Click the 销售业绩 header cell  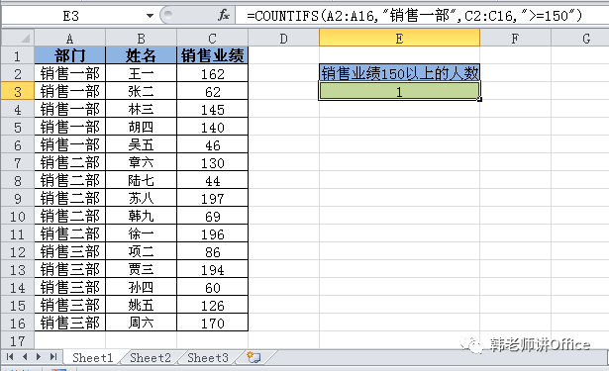click(212, 55)
